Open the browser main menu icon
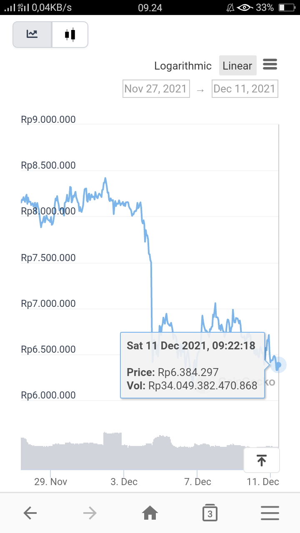Image resolution: width=300 pixels, height=533 pixels. 270,513
